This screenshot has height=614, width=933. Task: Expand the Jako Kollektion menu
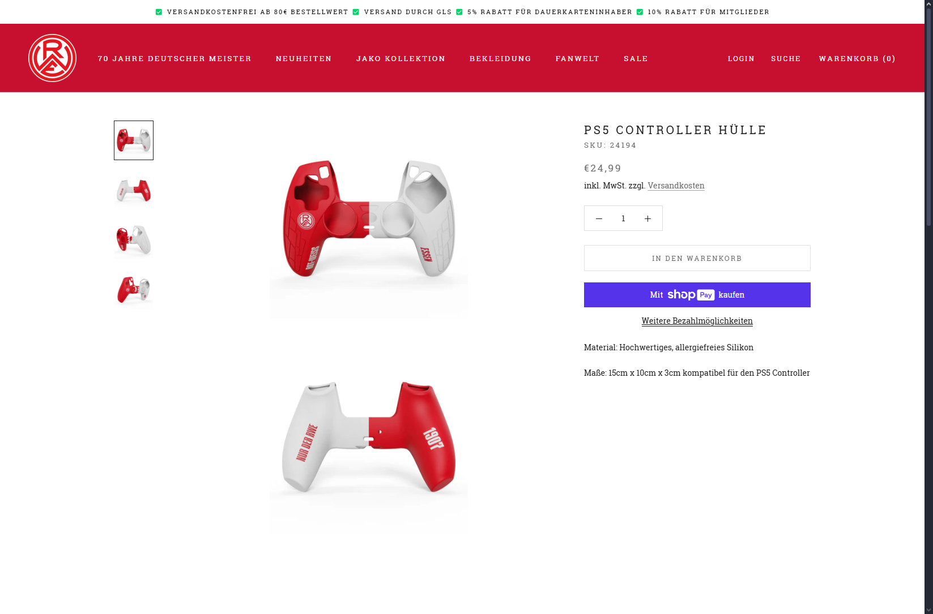tap(401, 58)
